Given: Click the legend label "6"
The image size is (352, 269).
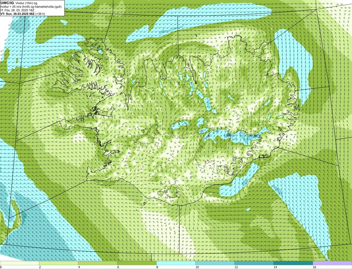Looking at the screenshot, I should tap(118, 267).
